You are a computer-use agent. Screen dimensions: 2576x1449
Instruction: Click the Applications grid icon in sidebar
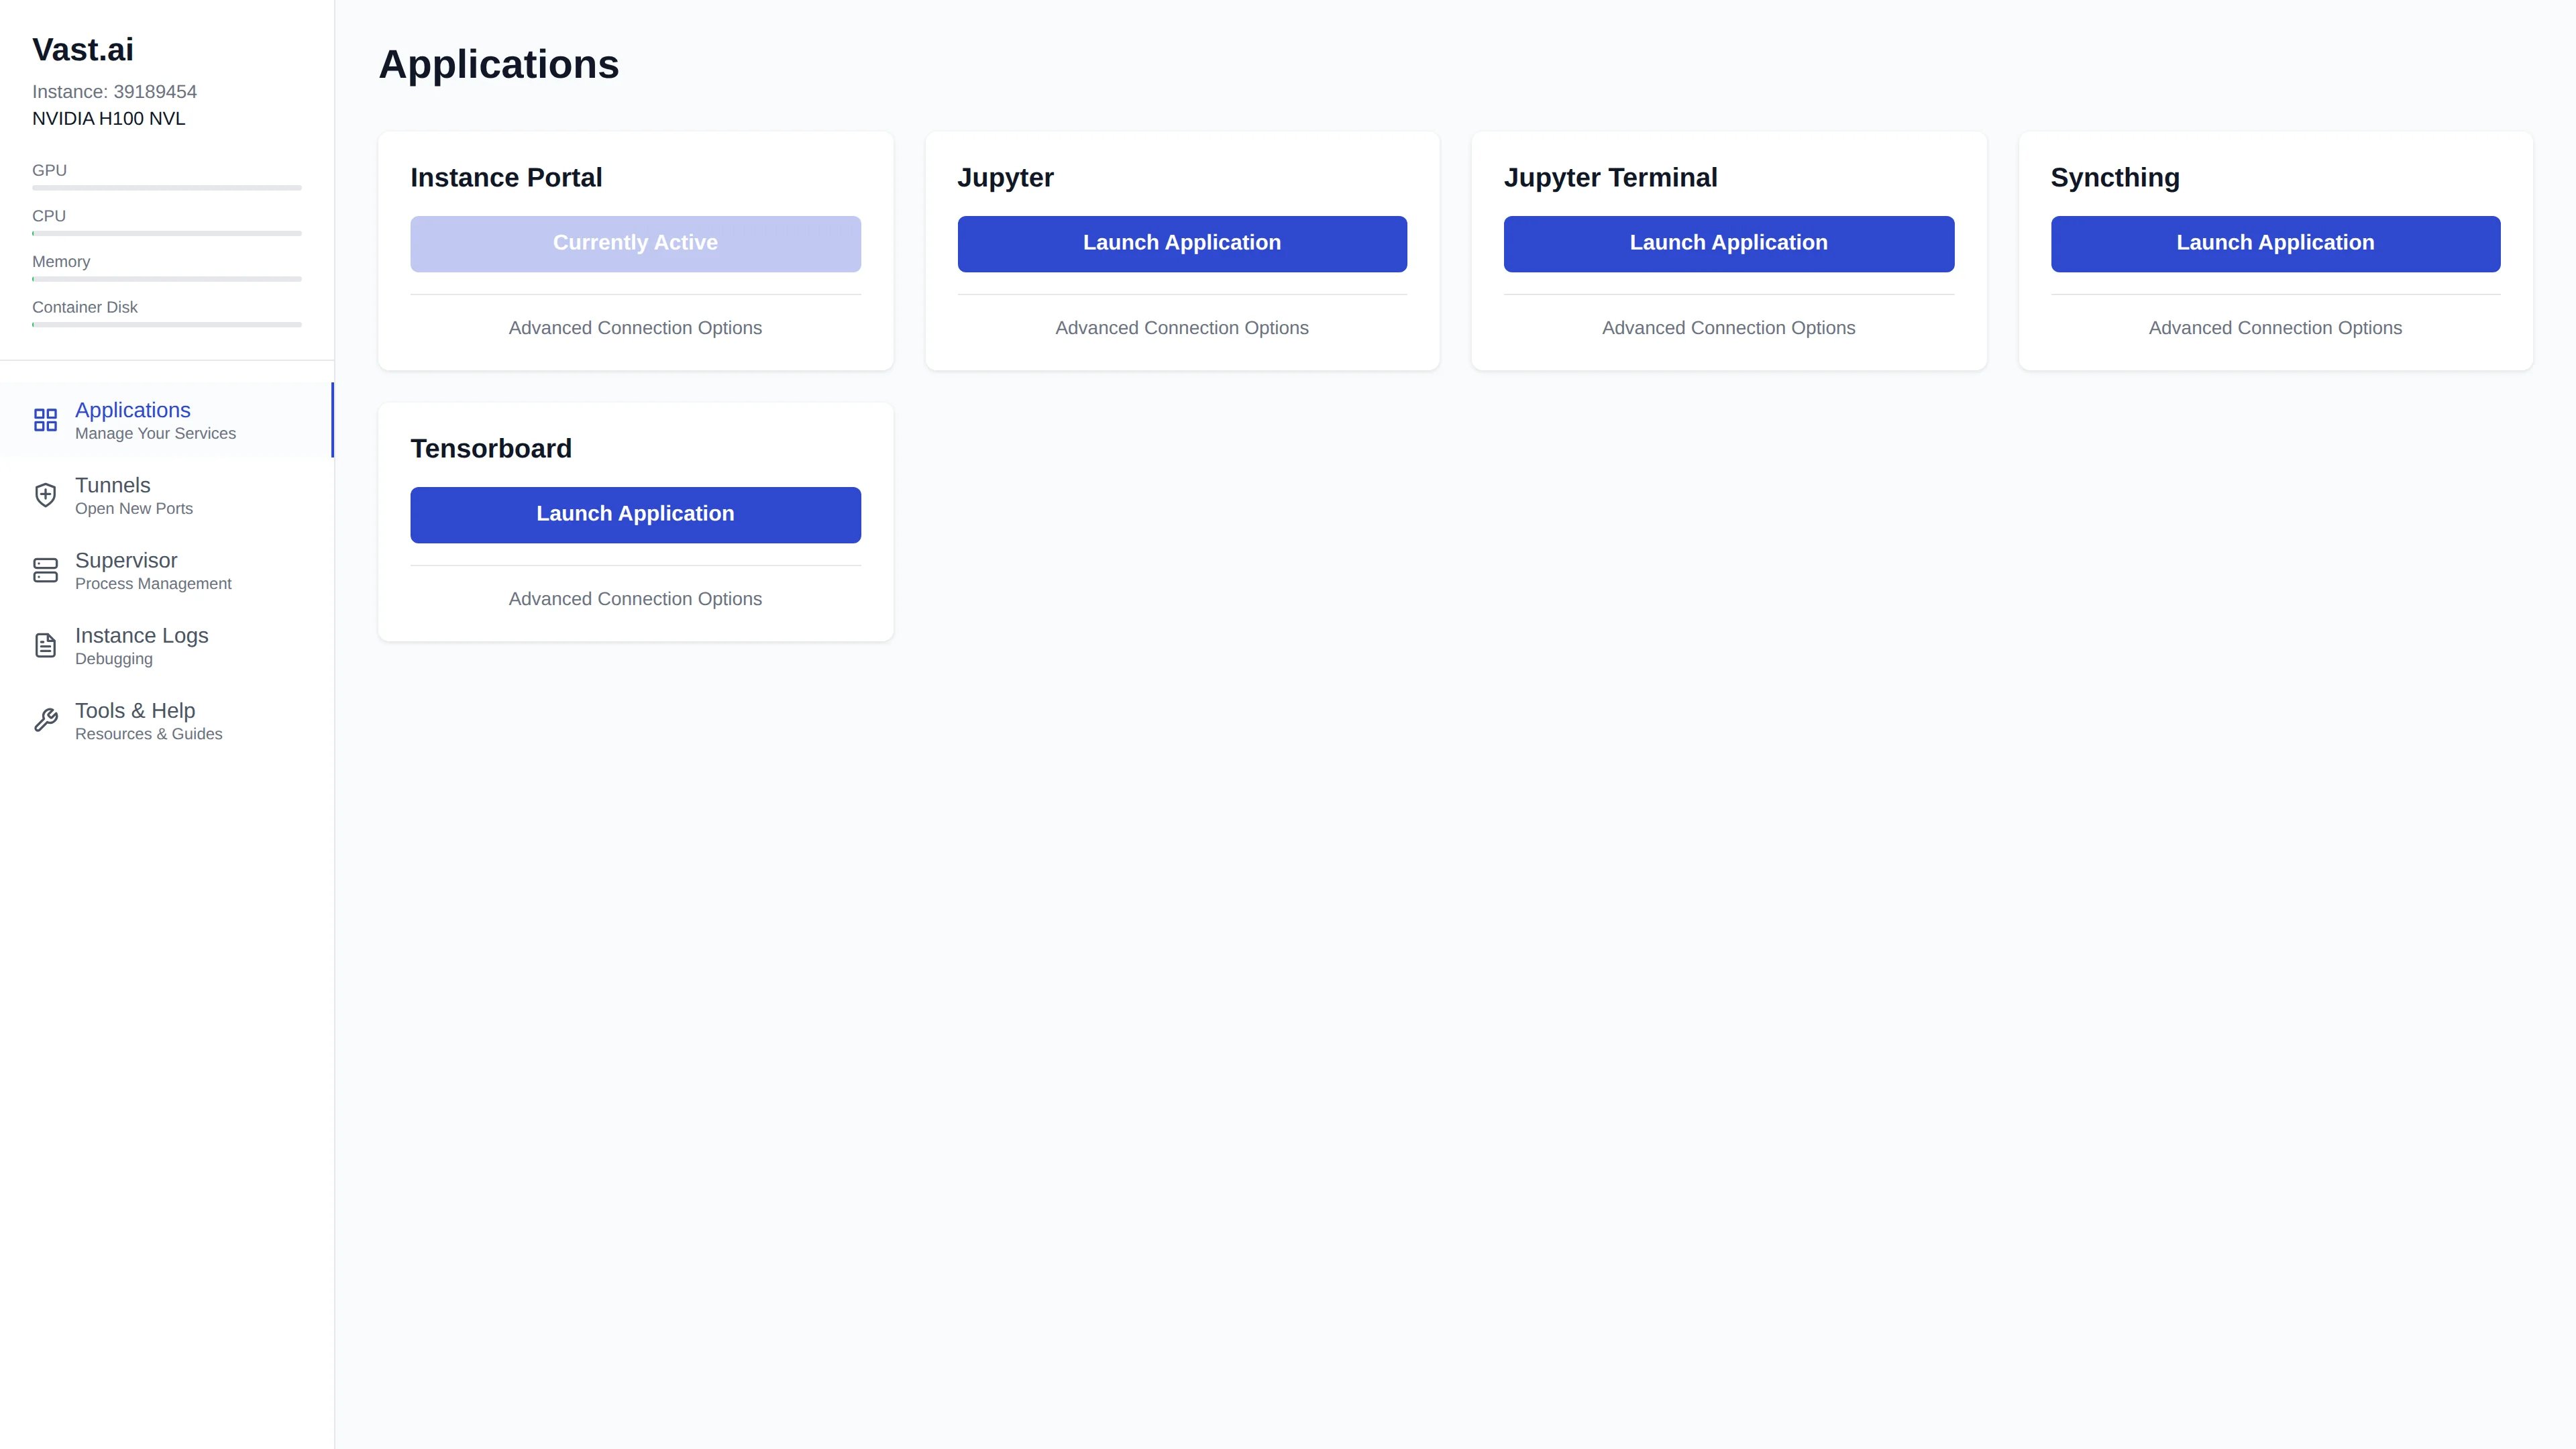[45, 420]
